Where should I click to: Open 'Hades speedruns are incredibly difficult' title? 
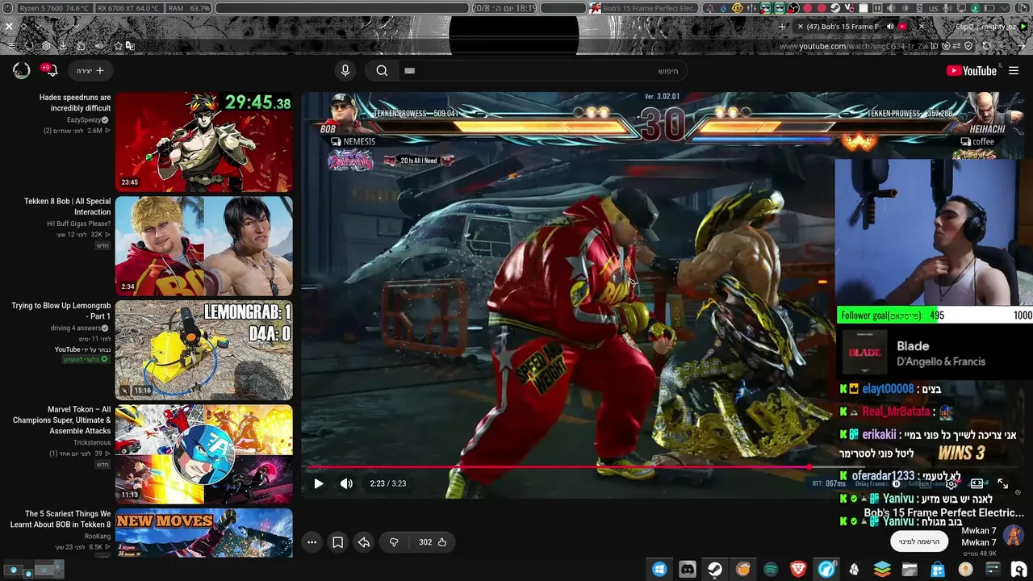pyautogui.click(x=75, y=102)
